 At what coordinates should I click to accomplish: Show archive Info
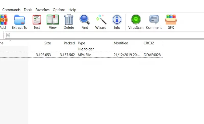117,20
